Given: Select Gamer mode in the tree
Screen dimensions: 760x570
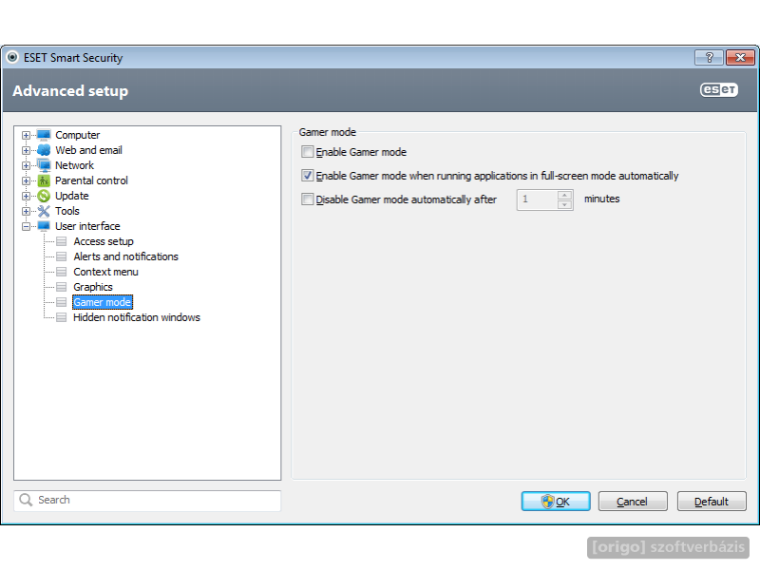Looking at the screenshot, I should click(x=103, y=302).
